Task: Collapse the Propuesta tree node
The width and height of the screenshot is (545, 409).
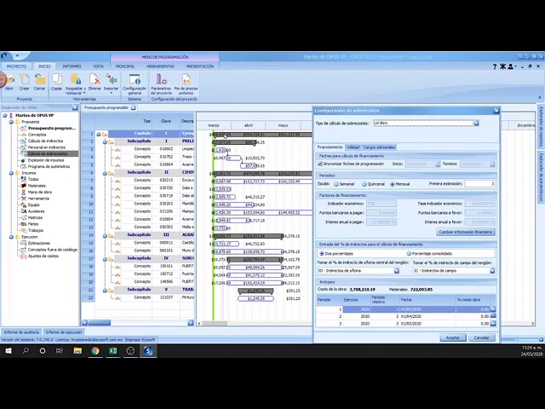Action: pos(11,122)
